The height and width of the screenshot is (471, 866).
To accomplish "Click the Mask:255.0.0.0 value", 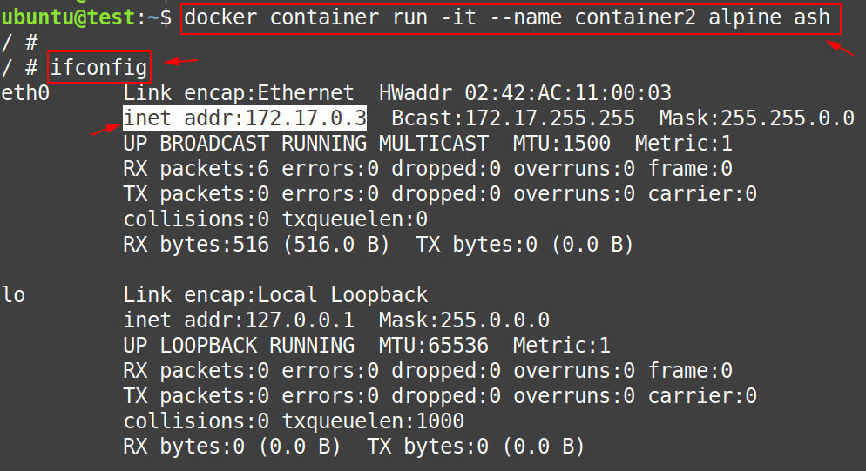I will [x=463, y=320].
